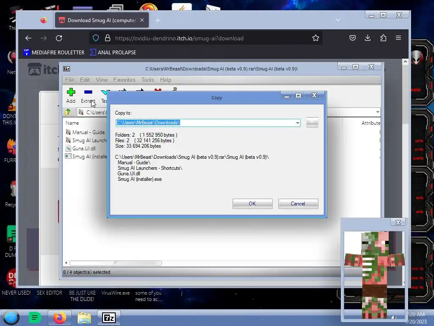Image resolution: width=434 pixels, height=326 pixels.
Task: Expand the 7-Zip address bar dropdown
Action: 378,112
